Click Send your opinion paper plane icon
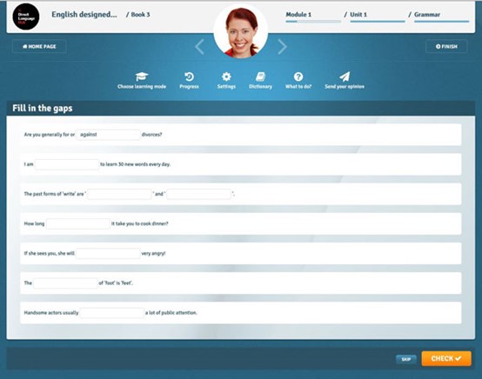 pyautogui.click(x=345, y=76)
